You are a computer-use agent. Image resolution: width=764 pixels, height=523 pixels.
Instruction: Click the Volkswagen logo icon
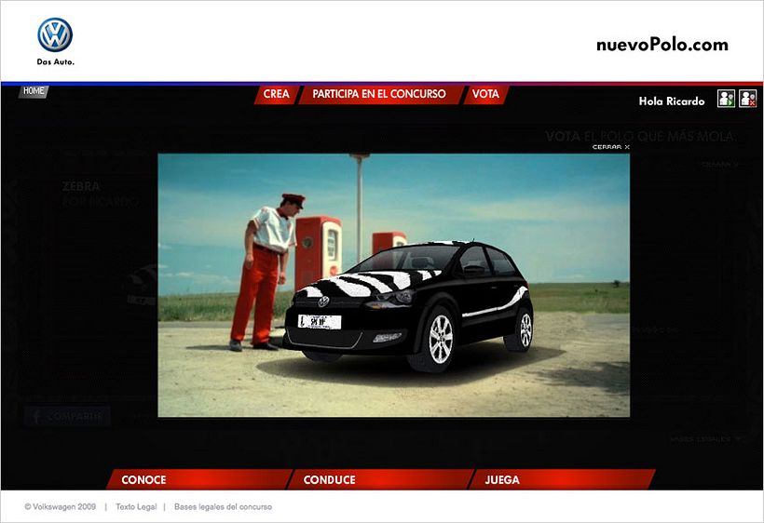(x=55, y=35)
